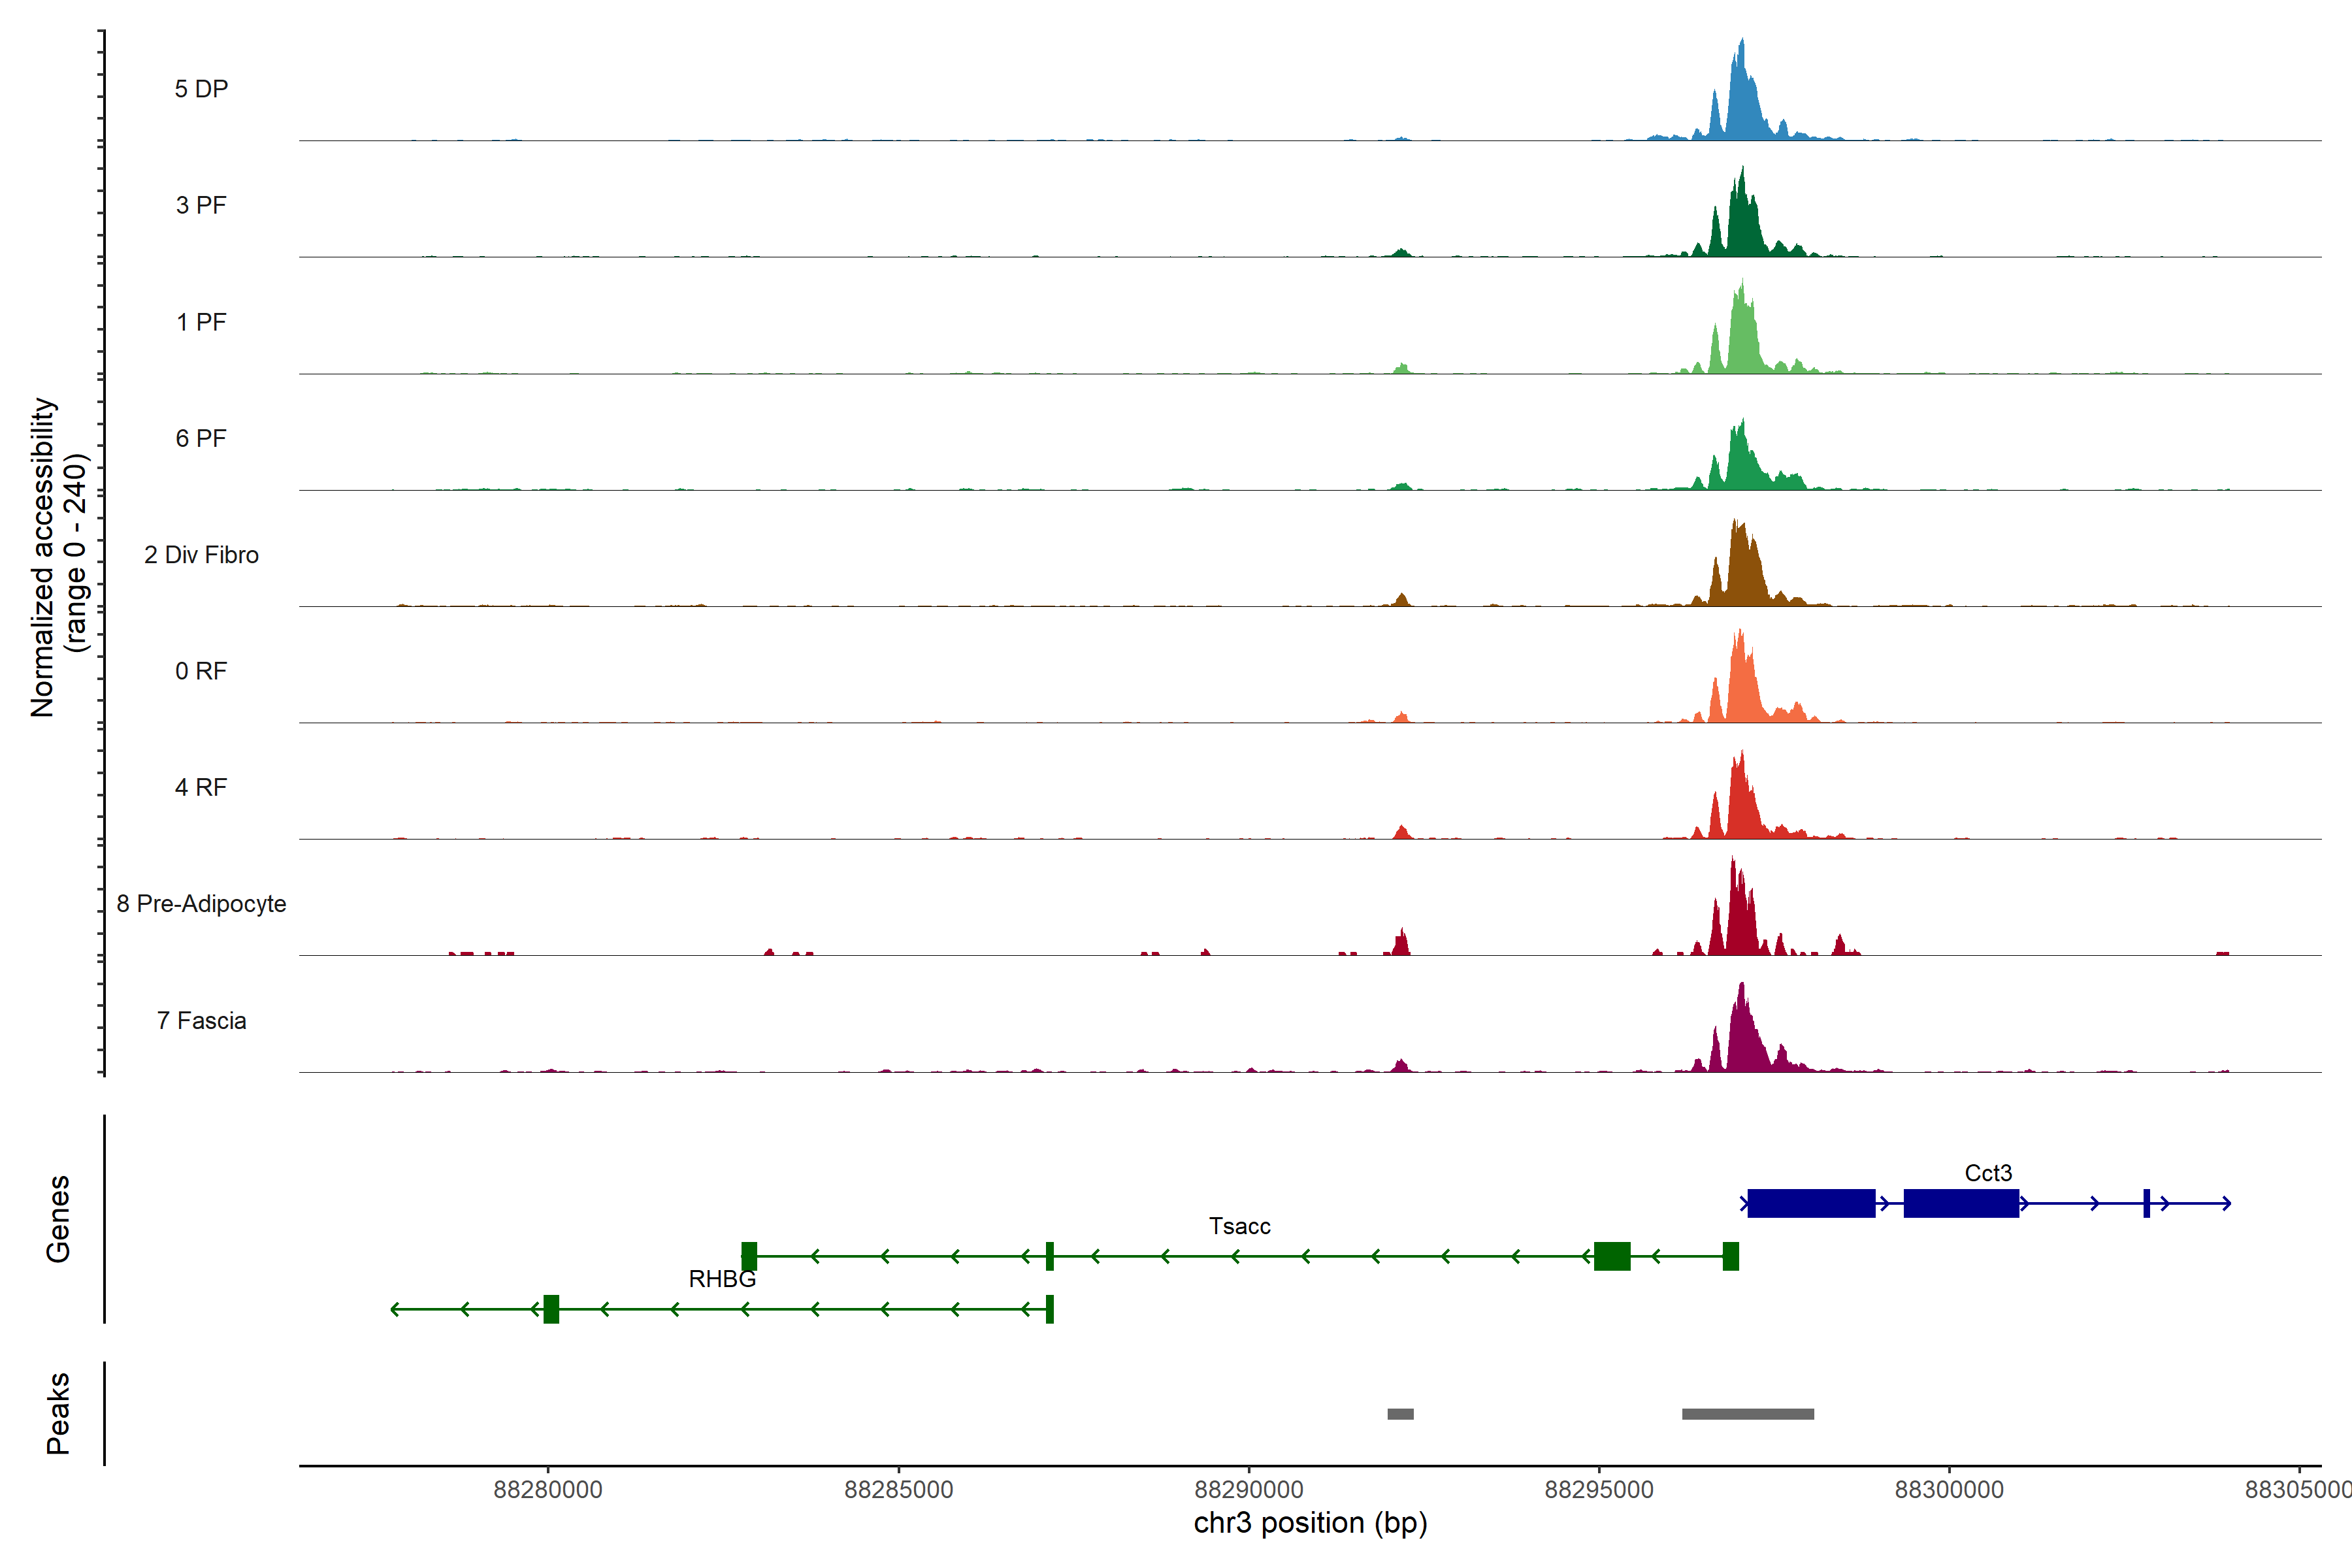This screenshot has width=2352, height=1568.
Task: Click the long gray peak bar
Action: (1747, 1414)
